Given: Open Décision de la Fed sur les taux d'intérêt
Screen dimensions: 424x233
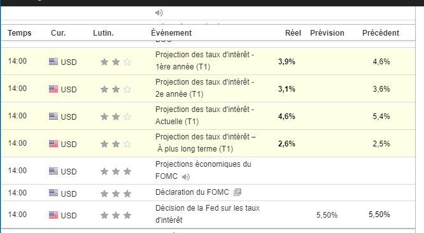Looking at the screenshot, I should (208, 214).
